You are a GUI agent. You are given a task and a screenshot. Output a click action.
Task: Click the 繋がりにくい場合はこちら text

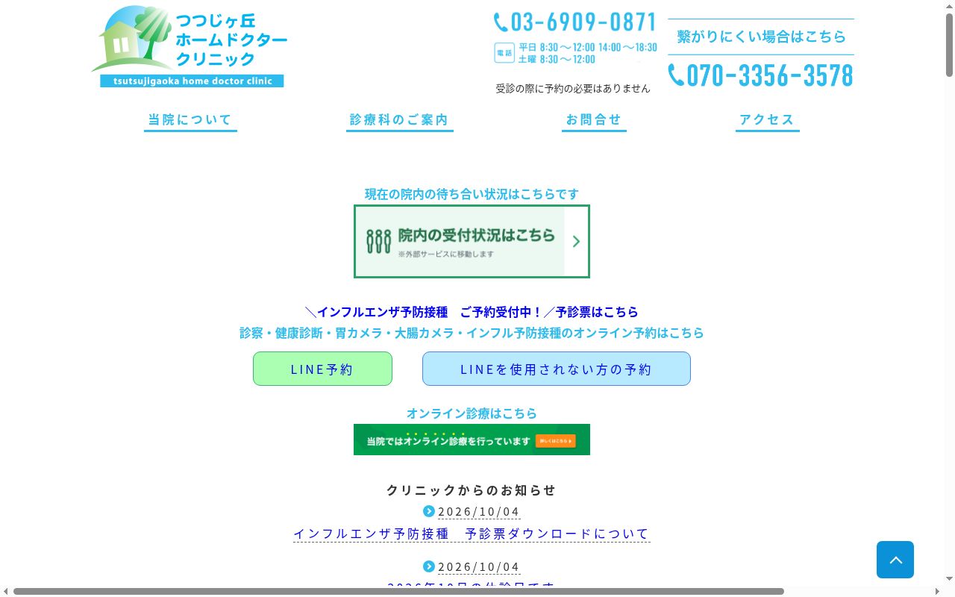(762, 37)
